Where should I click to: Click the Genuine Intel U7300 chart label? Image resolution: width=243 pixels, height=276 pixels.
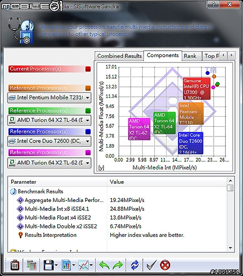(x=196, y=89)
